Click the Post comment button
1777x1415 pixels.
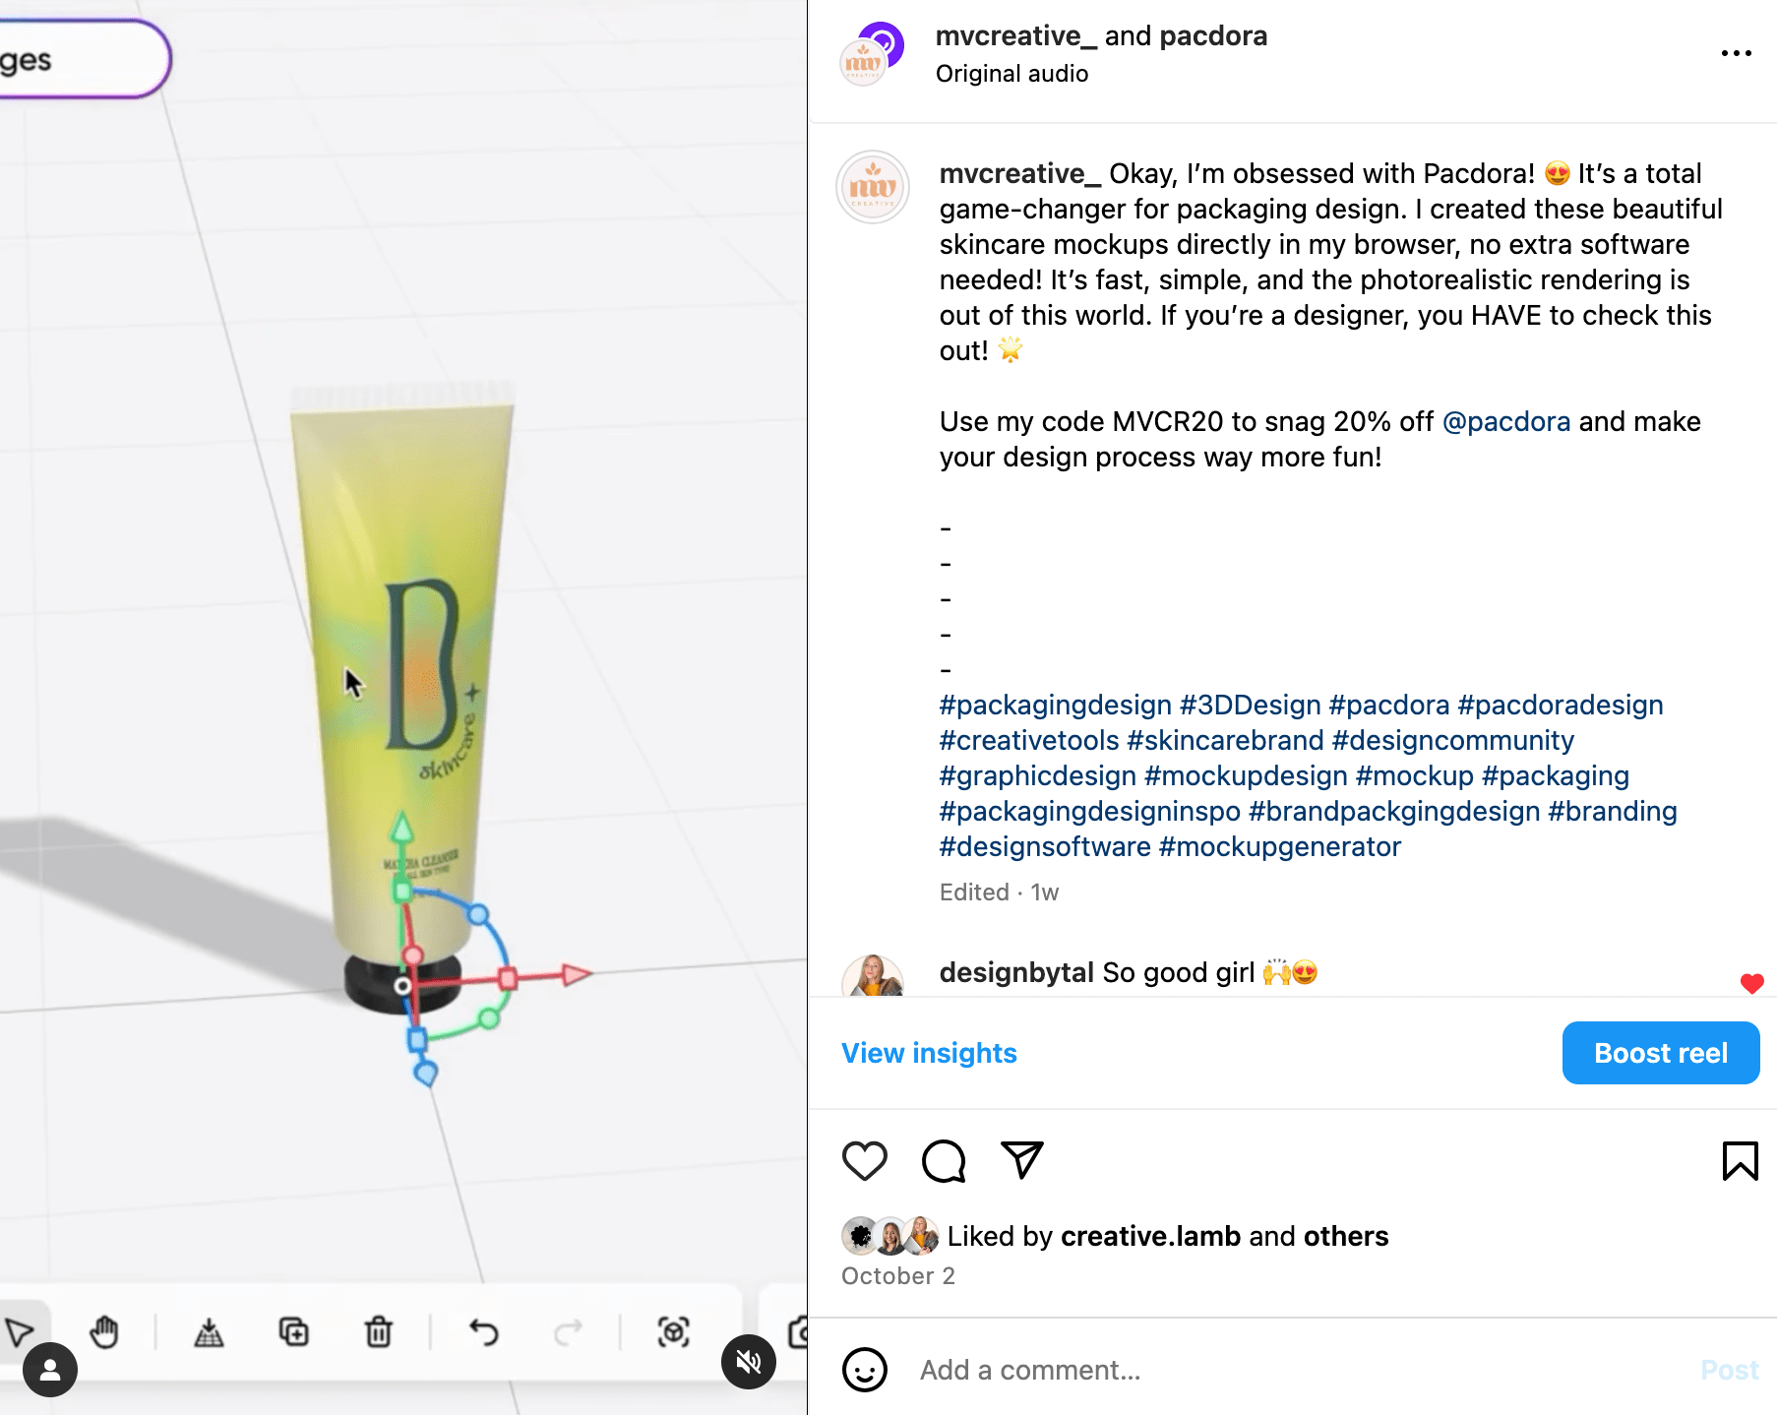click(1729, 1370)
